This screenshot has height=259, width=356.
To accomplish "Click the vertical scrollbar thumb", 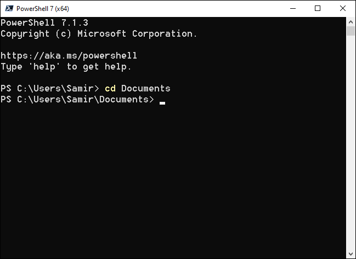I will 351,31.
